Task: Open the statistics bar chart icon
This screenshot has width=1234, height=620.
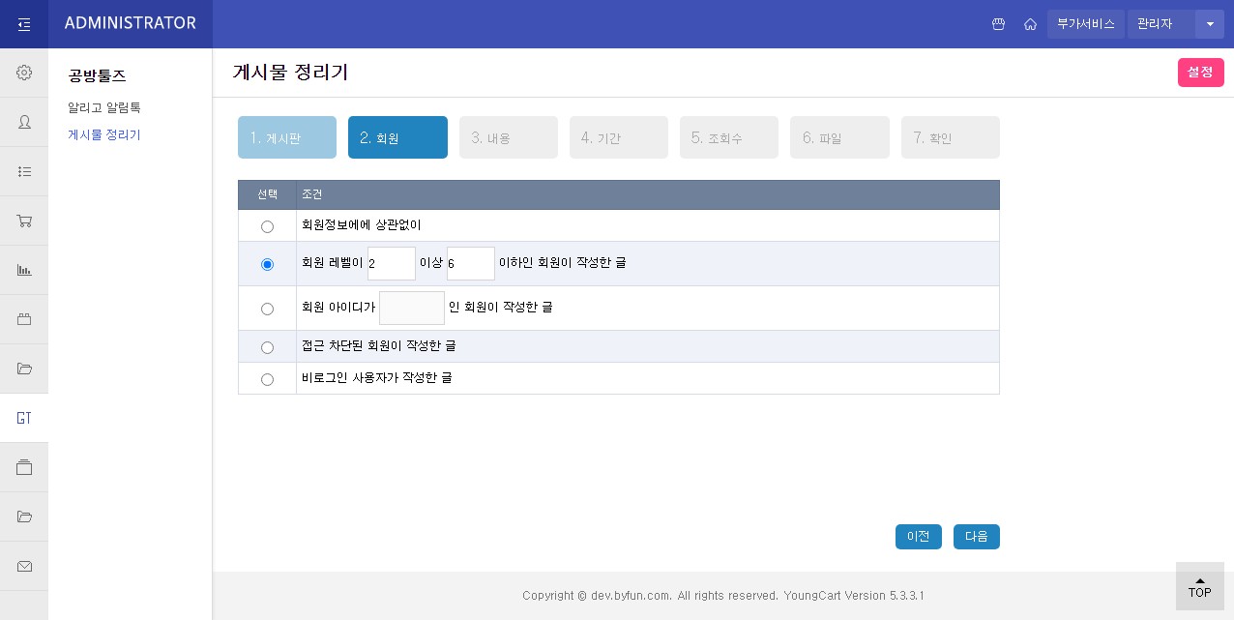Action: (x=24, y=270)
